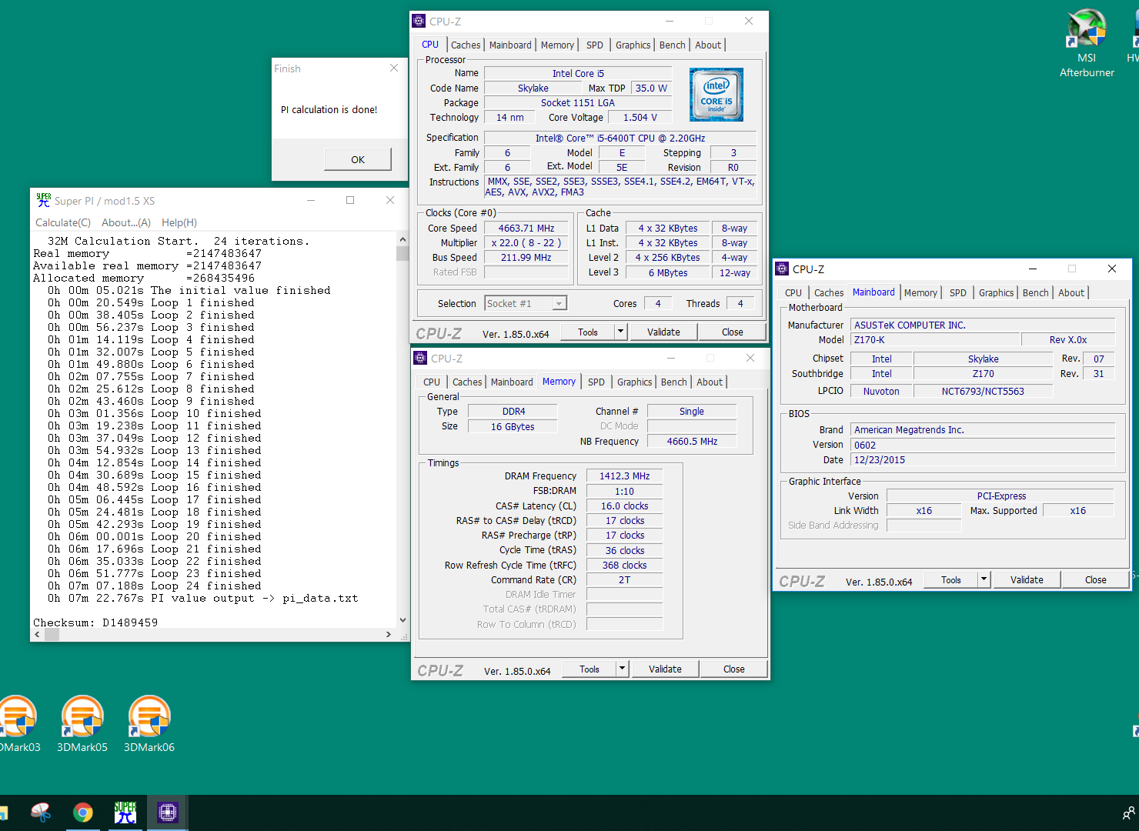Click the Core Speed value 4663.71 MHz
1139x831 pixels.
(526, 229)
